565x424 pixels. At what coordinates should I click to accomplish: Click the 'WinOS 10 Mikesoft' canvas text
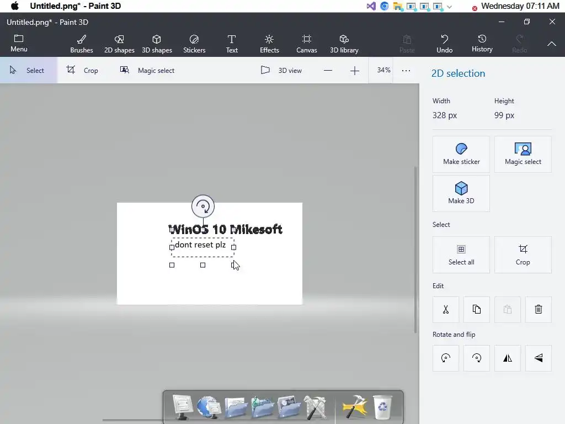coord(226,229)
